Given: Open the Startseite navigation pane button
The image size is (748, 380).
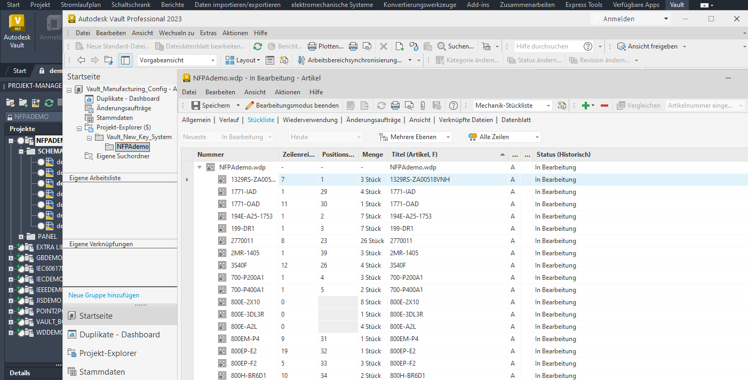Looking at the screenshot, I should pyautogui.click(x=120, y=316).
